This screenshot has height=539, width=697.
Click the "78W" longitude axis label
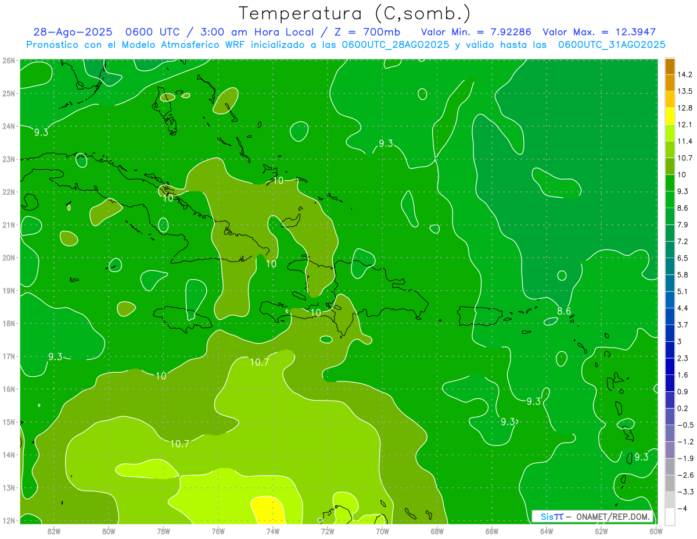tap(163, 530)
